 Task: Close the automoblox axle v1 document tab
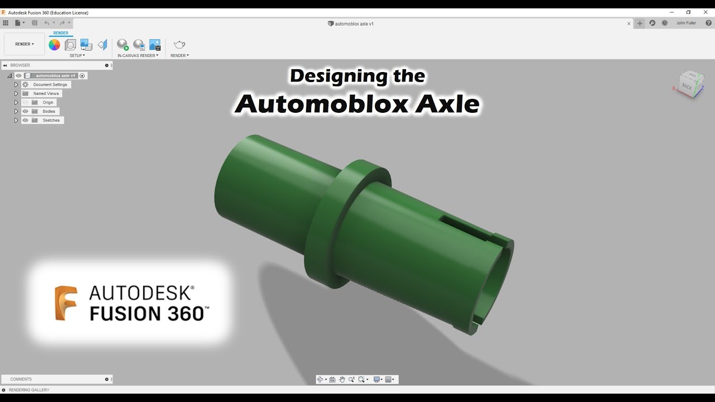point(629,23)
